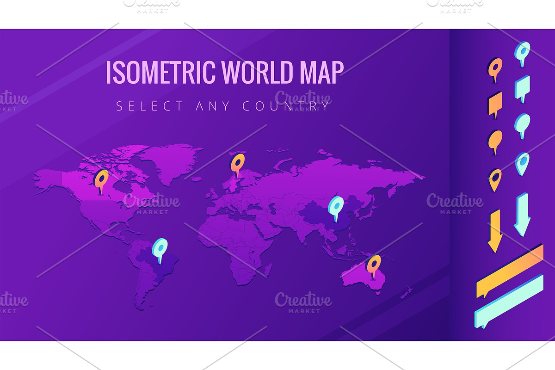Click the teal down arrow
The image size is (555, 370).
(x=522, y=215)
